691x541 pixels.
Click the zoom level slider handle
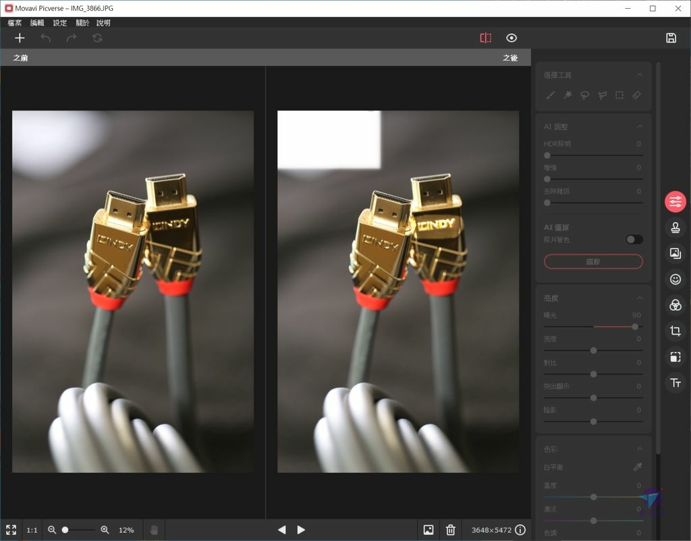[x=65, y=530]
